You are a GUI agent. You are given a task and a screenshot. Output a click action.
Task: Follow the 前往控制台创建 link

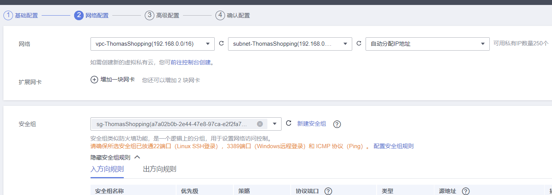pos(191,62)
